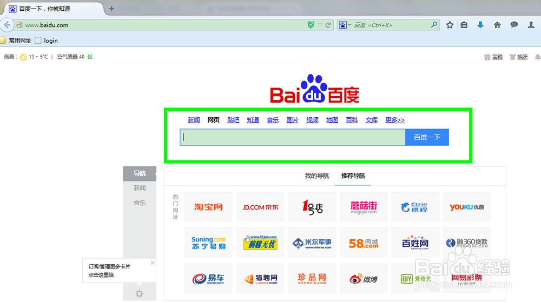Select the 新闻 sidebar tab
The width and height of the screenshot is (541, 303).
140,188
